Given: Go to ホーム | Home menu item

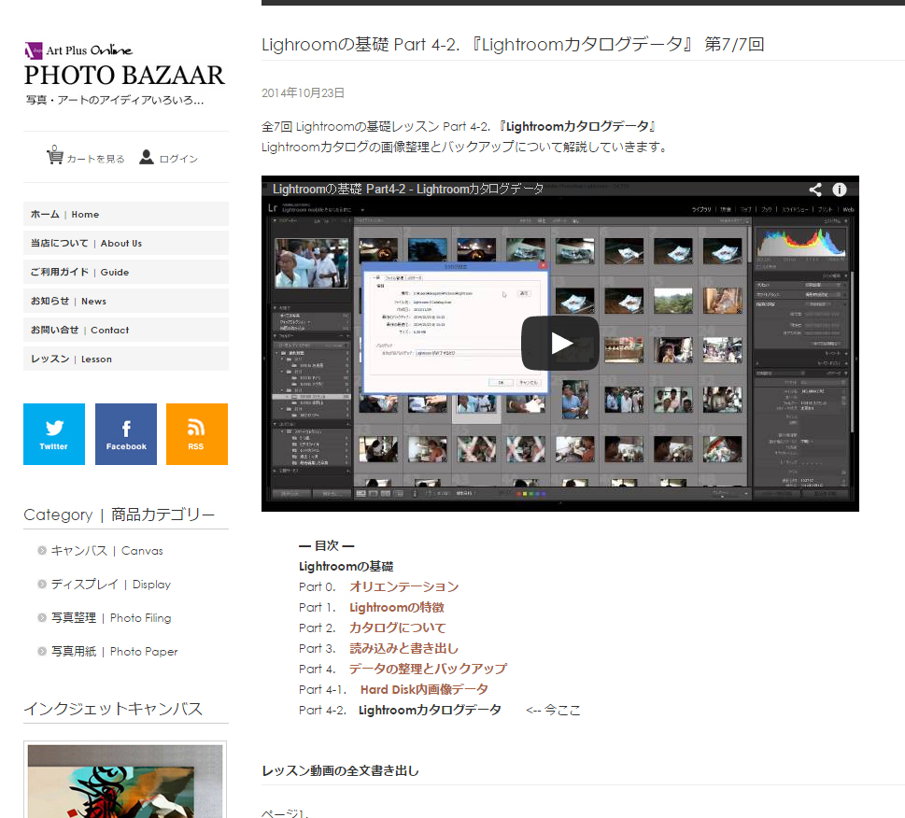Looking at the screenshot, I should click(126, 214).
